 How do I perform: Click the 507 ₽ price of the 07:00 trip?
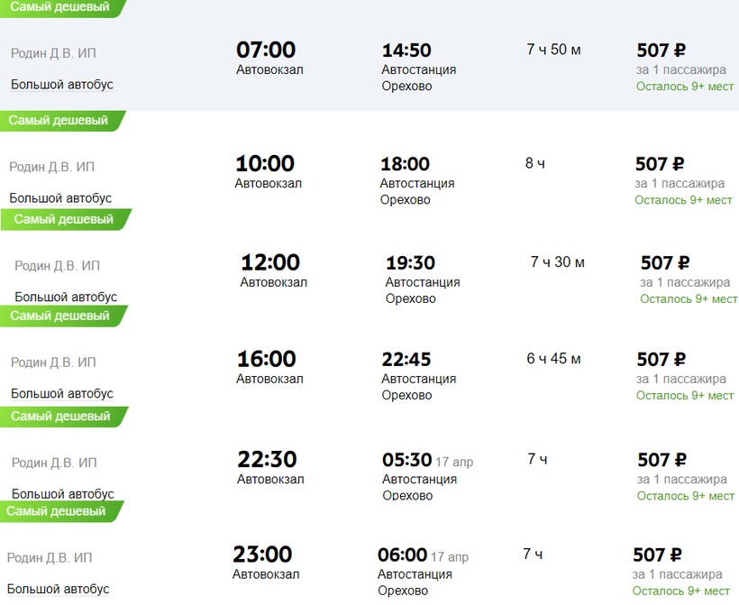(x=661, y=50)
